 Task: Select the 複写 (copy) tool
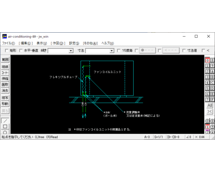click(x=5, y=98)
